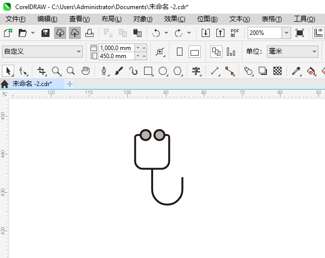325x258 pixels.
Task: Set page to landscape orientation
Action: pos(195,52)
